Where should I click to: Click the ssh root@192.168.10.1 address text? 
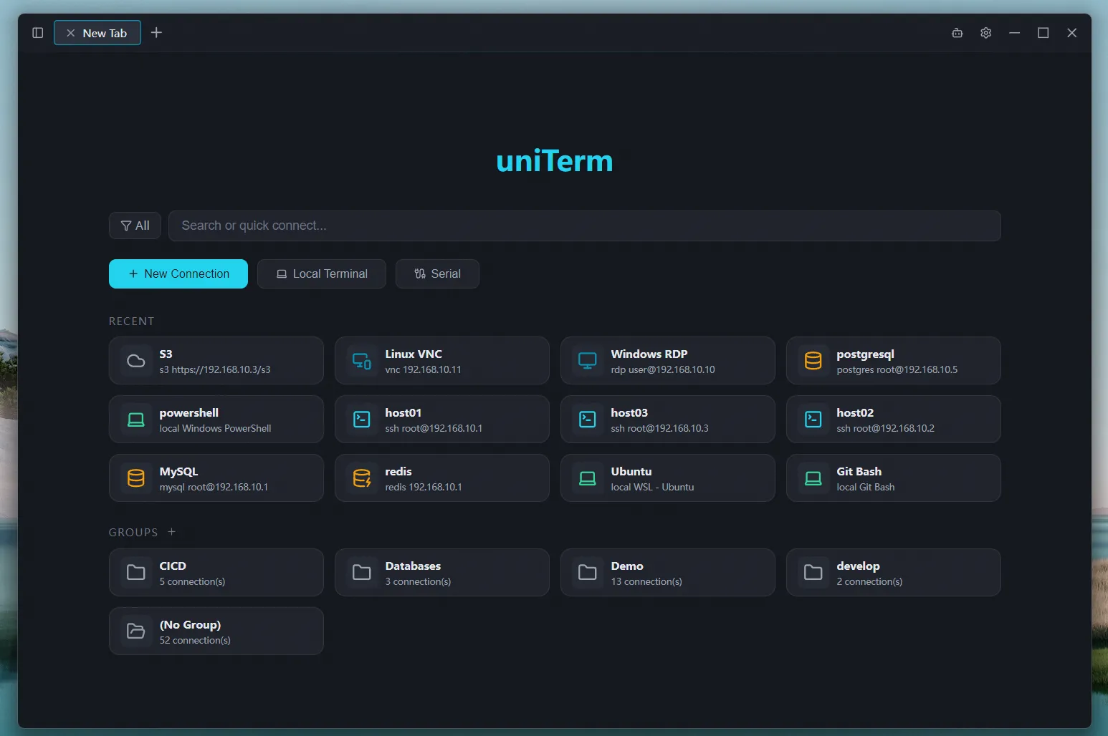(x=434, y=428)
